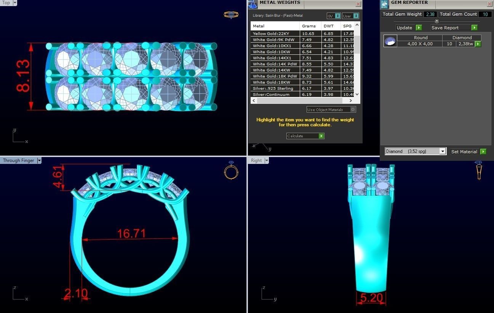The height and width of the screenshot is (313, 494).
Task: Click the 16.71 inner diameter dimension
Action: [131, 233]
